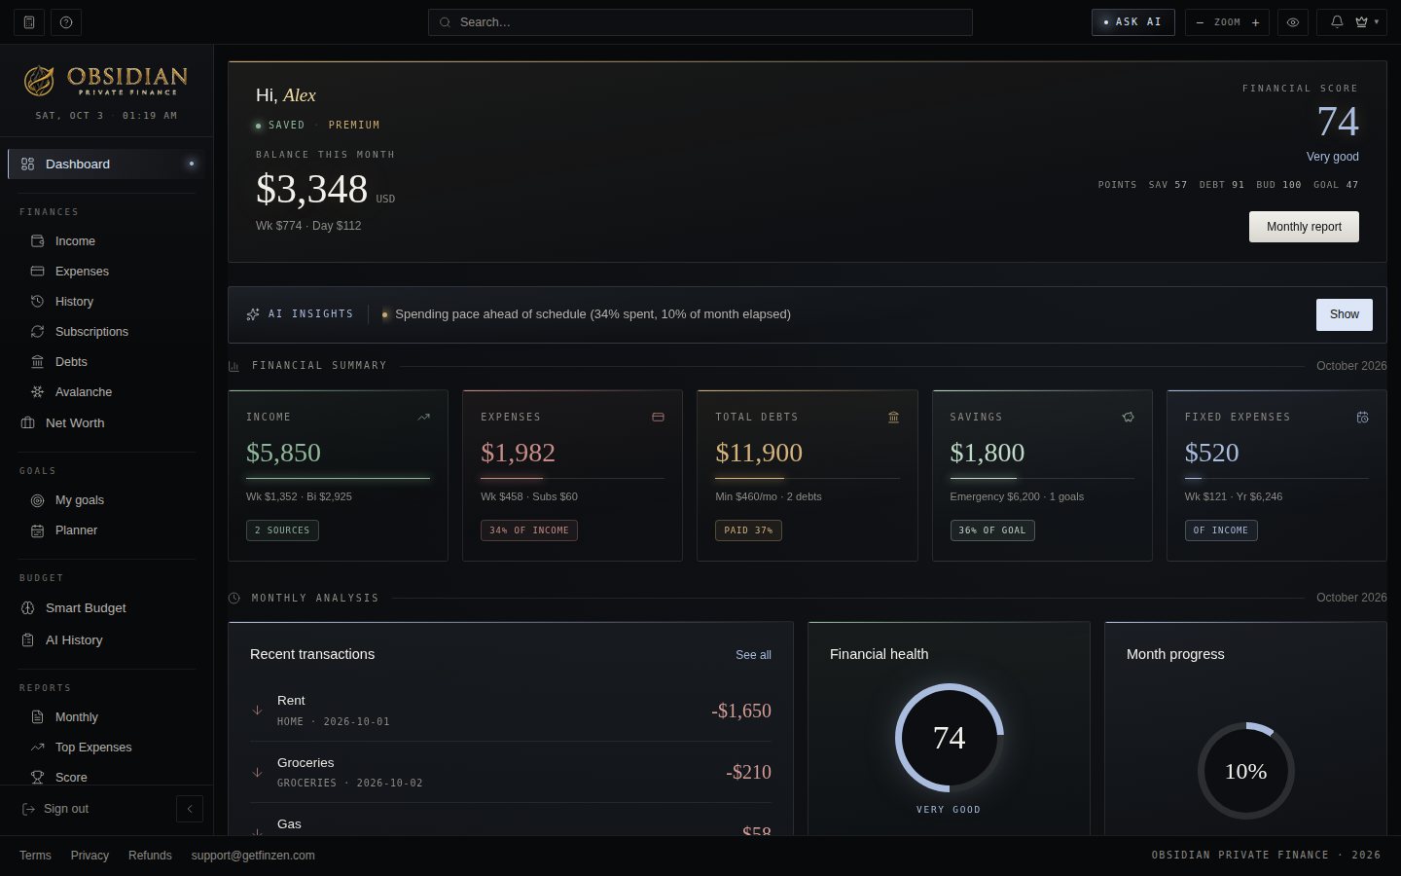Click the Top Expenses trend icon
1401x876 pixels.
(x=37, y=747)
